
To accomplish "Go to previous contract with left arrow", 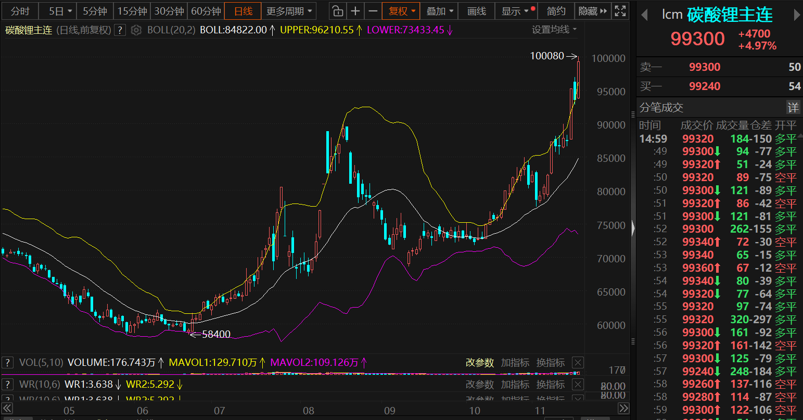I will [x=644, y=16].
